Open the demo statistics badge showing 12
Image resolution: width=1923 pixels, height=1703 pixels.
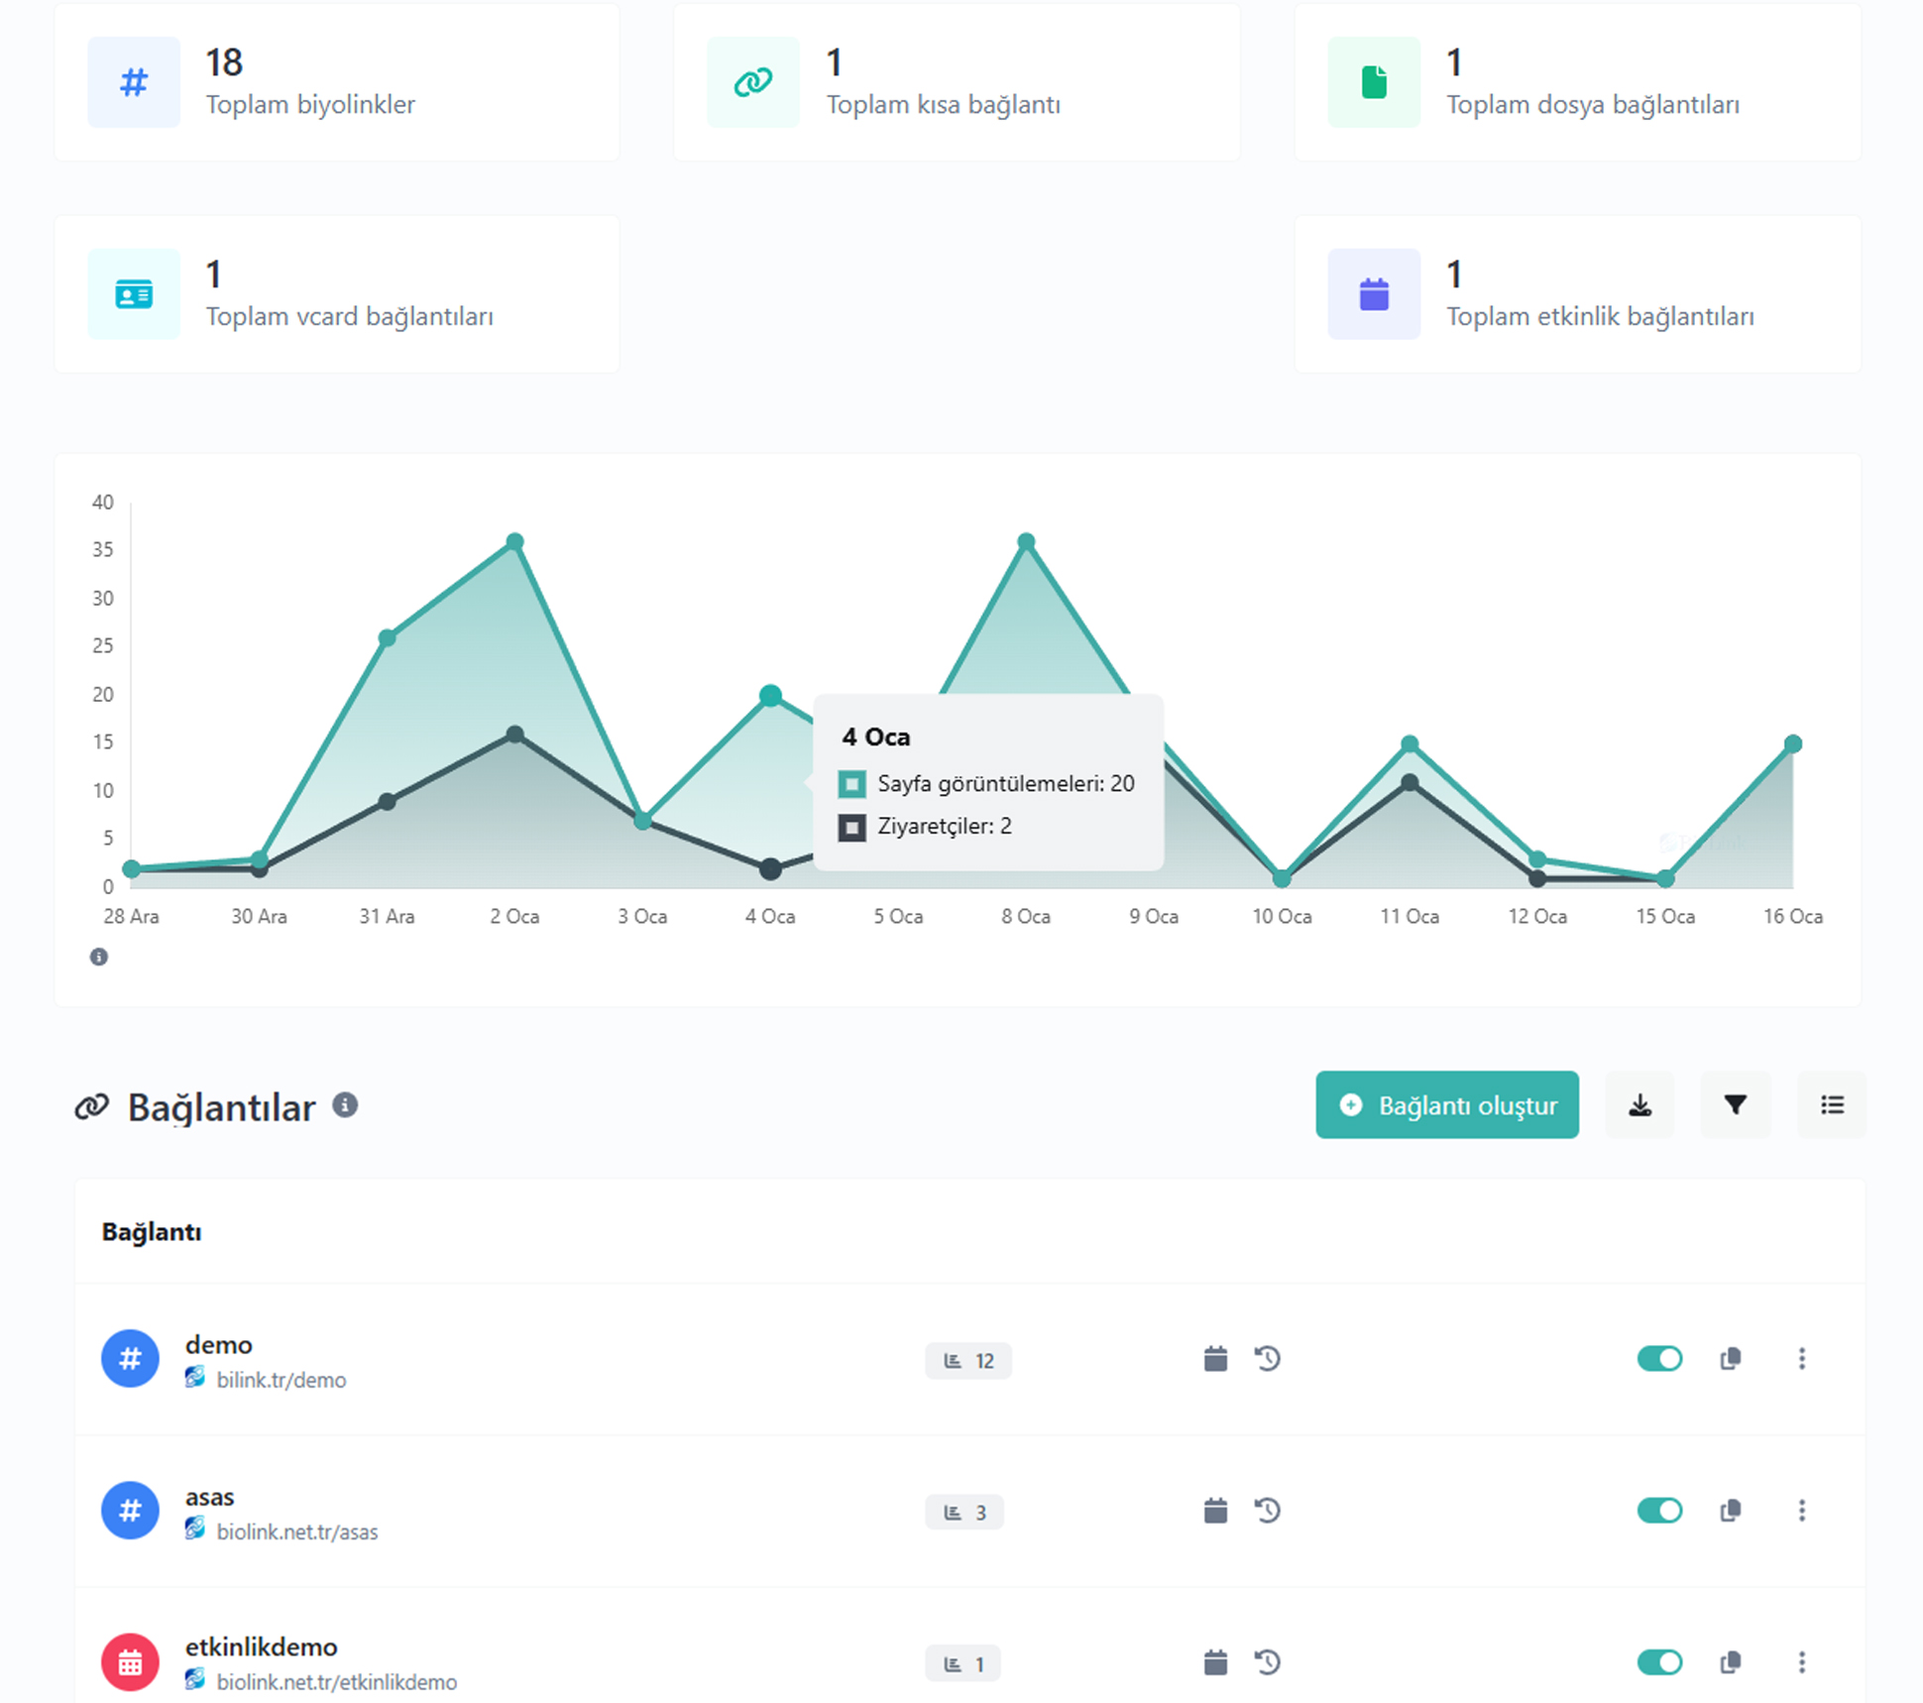tap(968, 1360)
